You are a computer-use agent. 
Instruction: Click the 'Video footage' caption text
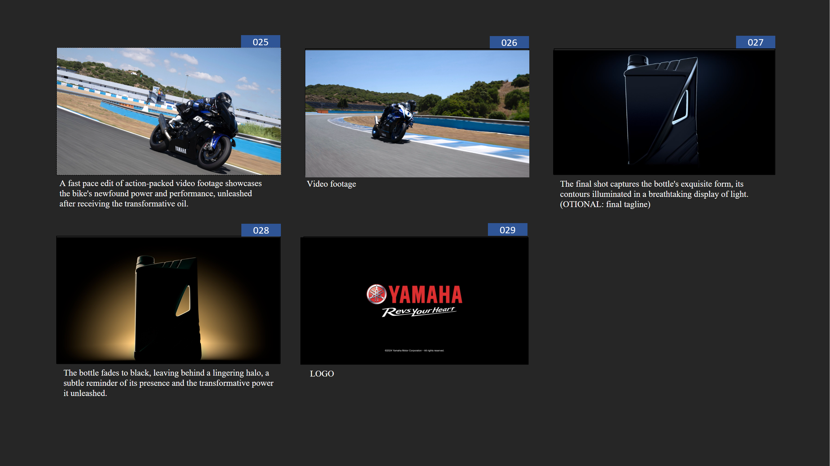[x=331, y=184]
